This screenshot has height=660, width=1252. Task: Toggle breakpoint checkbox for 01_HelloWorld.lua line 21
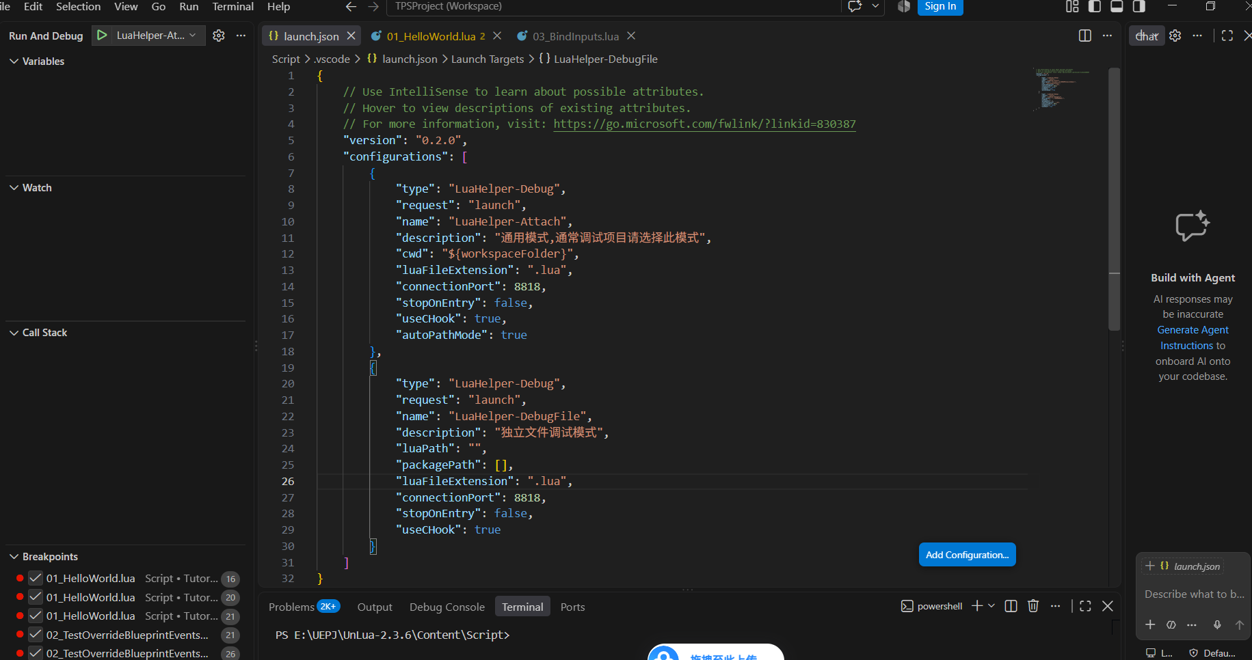[x=36, y=616]
